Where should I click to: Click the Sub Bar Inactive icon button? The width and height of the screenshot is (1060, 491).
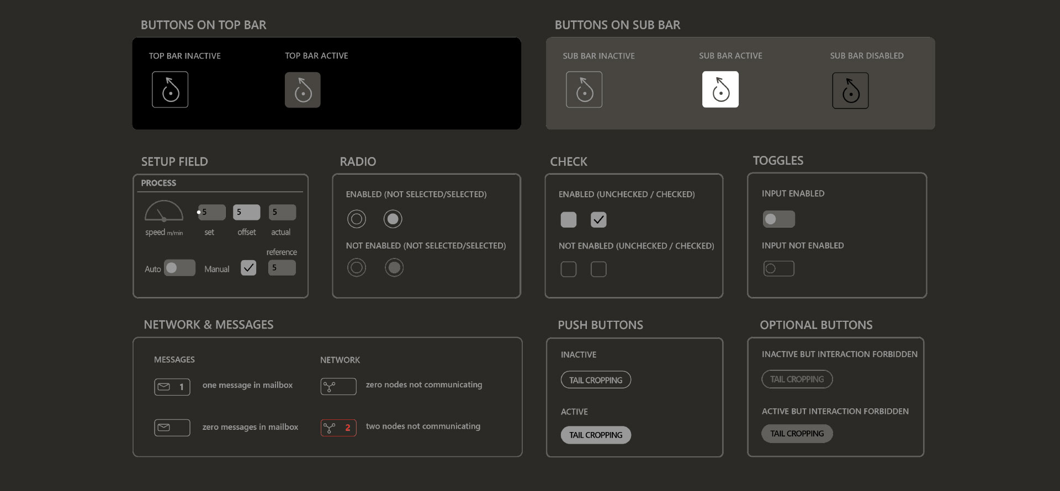(x=584, y=89)
